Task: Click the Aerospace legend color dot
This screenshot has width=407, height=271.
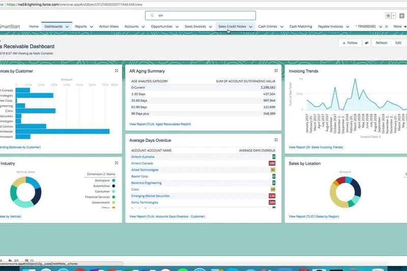Action: (x=113, y=180)
